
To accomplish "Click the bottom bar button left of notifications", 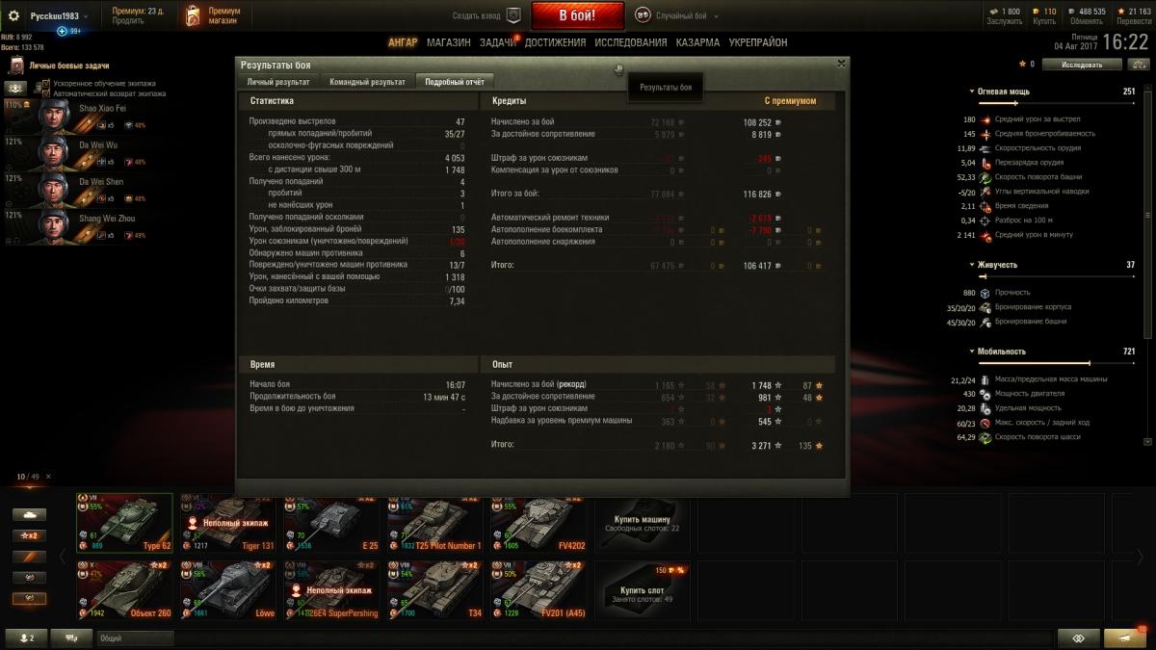I will (x=1078, y=637).
